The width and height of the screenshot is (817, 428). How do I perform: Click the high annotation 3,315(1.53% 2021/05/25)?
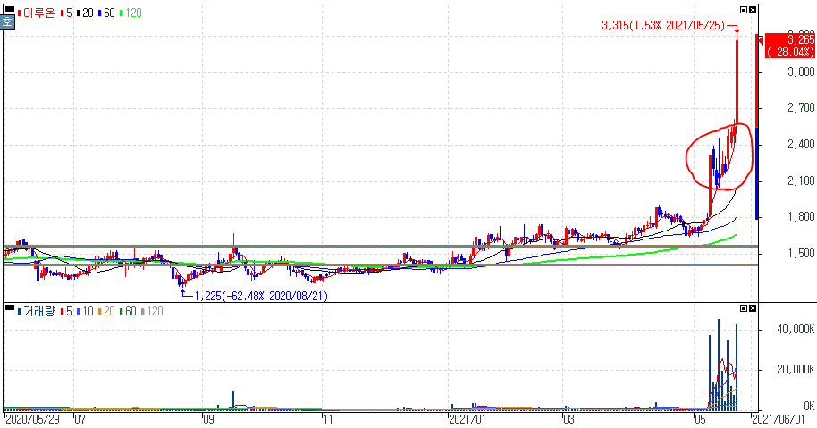tap(662, 26)
